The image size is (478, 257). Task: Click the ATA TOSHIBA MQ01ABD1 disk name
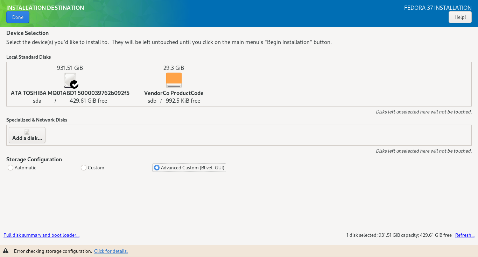70,93
